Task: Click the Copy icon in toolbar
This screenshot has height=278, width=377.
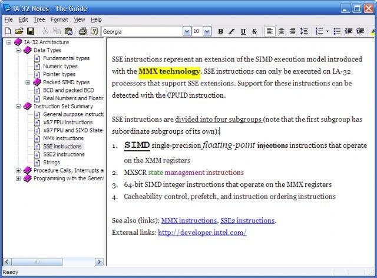Action: point(57,31)
